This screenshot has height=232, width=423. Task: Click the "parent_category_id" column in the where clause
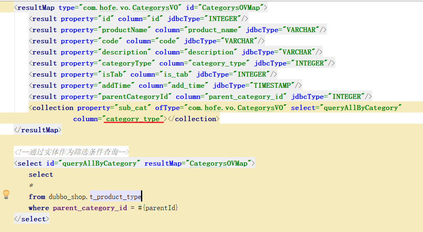90,208
